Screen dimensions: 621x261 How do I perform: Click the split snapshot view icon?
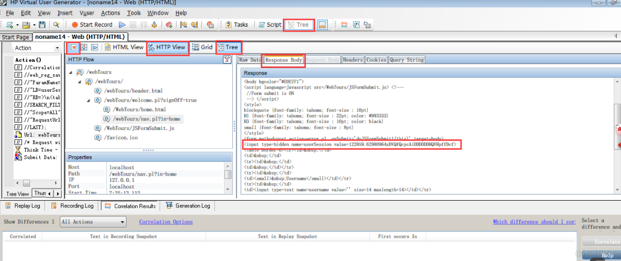point(84,47)
